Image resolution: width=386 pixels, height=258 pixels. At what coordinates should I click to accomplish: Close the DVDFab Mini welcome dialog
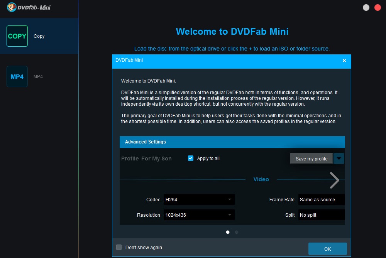click(x=344, y=61)
